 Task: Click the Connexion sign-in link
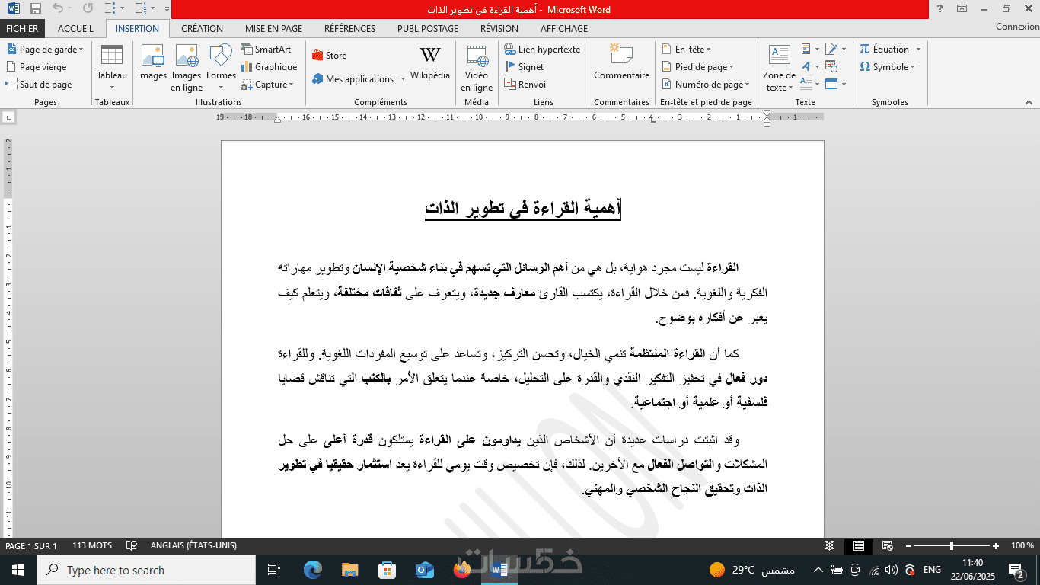[x=1017, y=27]
